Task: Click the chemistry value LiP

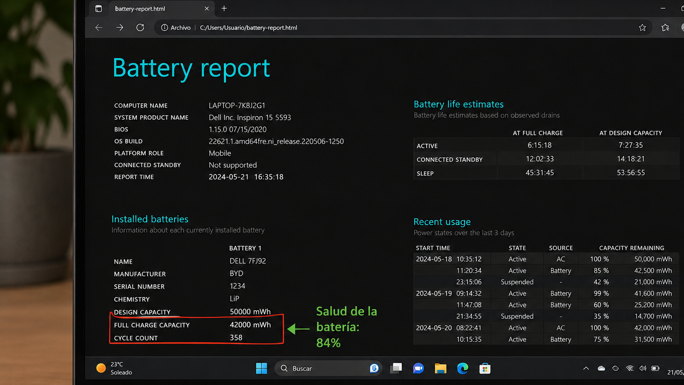Action: click(x=234, y=299)
